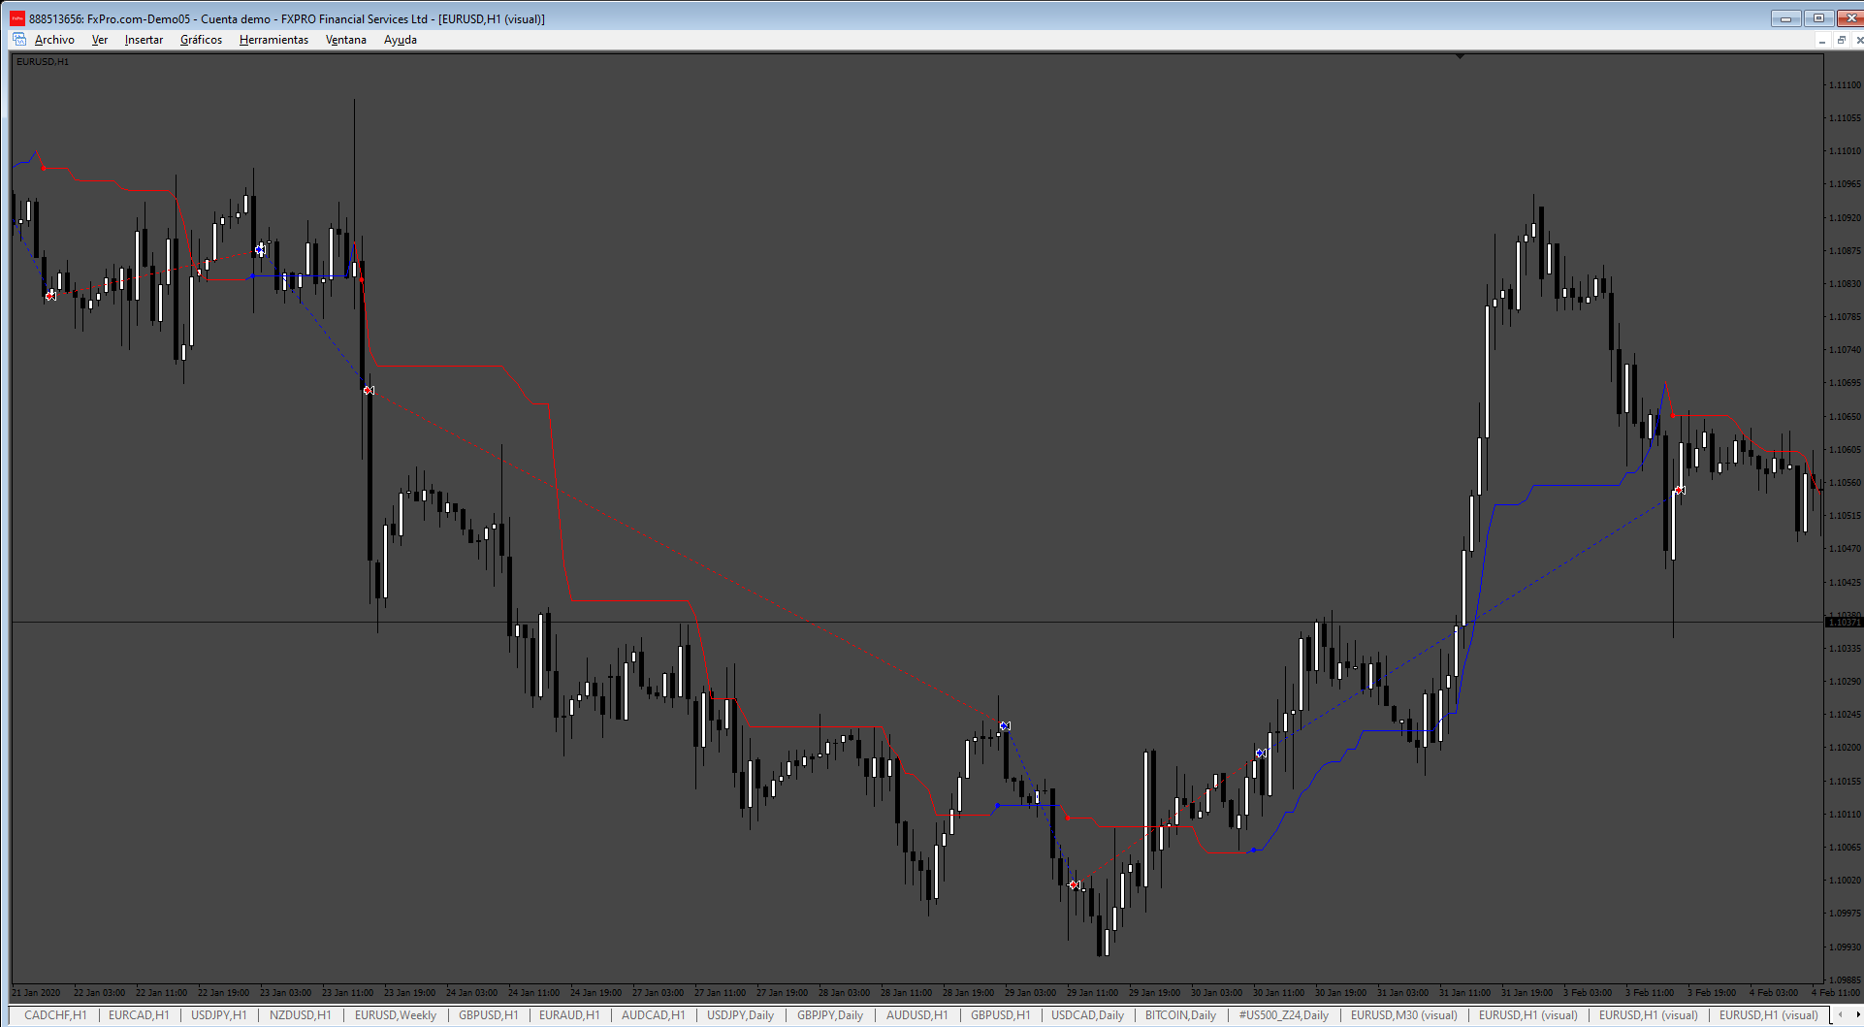
Task: Open the Insertar menu
Action: pyautogui.click(x=144, y=40)
